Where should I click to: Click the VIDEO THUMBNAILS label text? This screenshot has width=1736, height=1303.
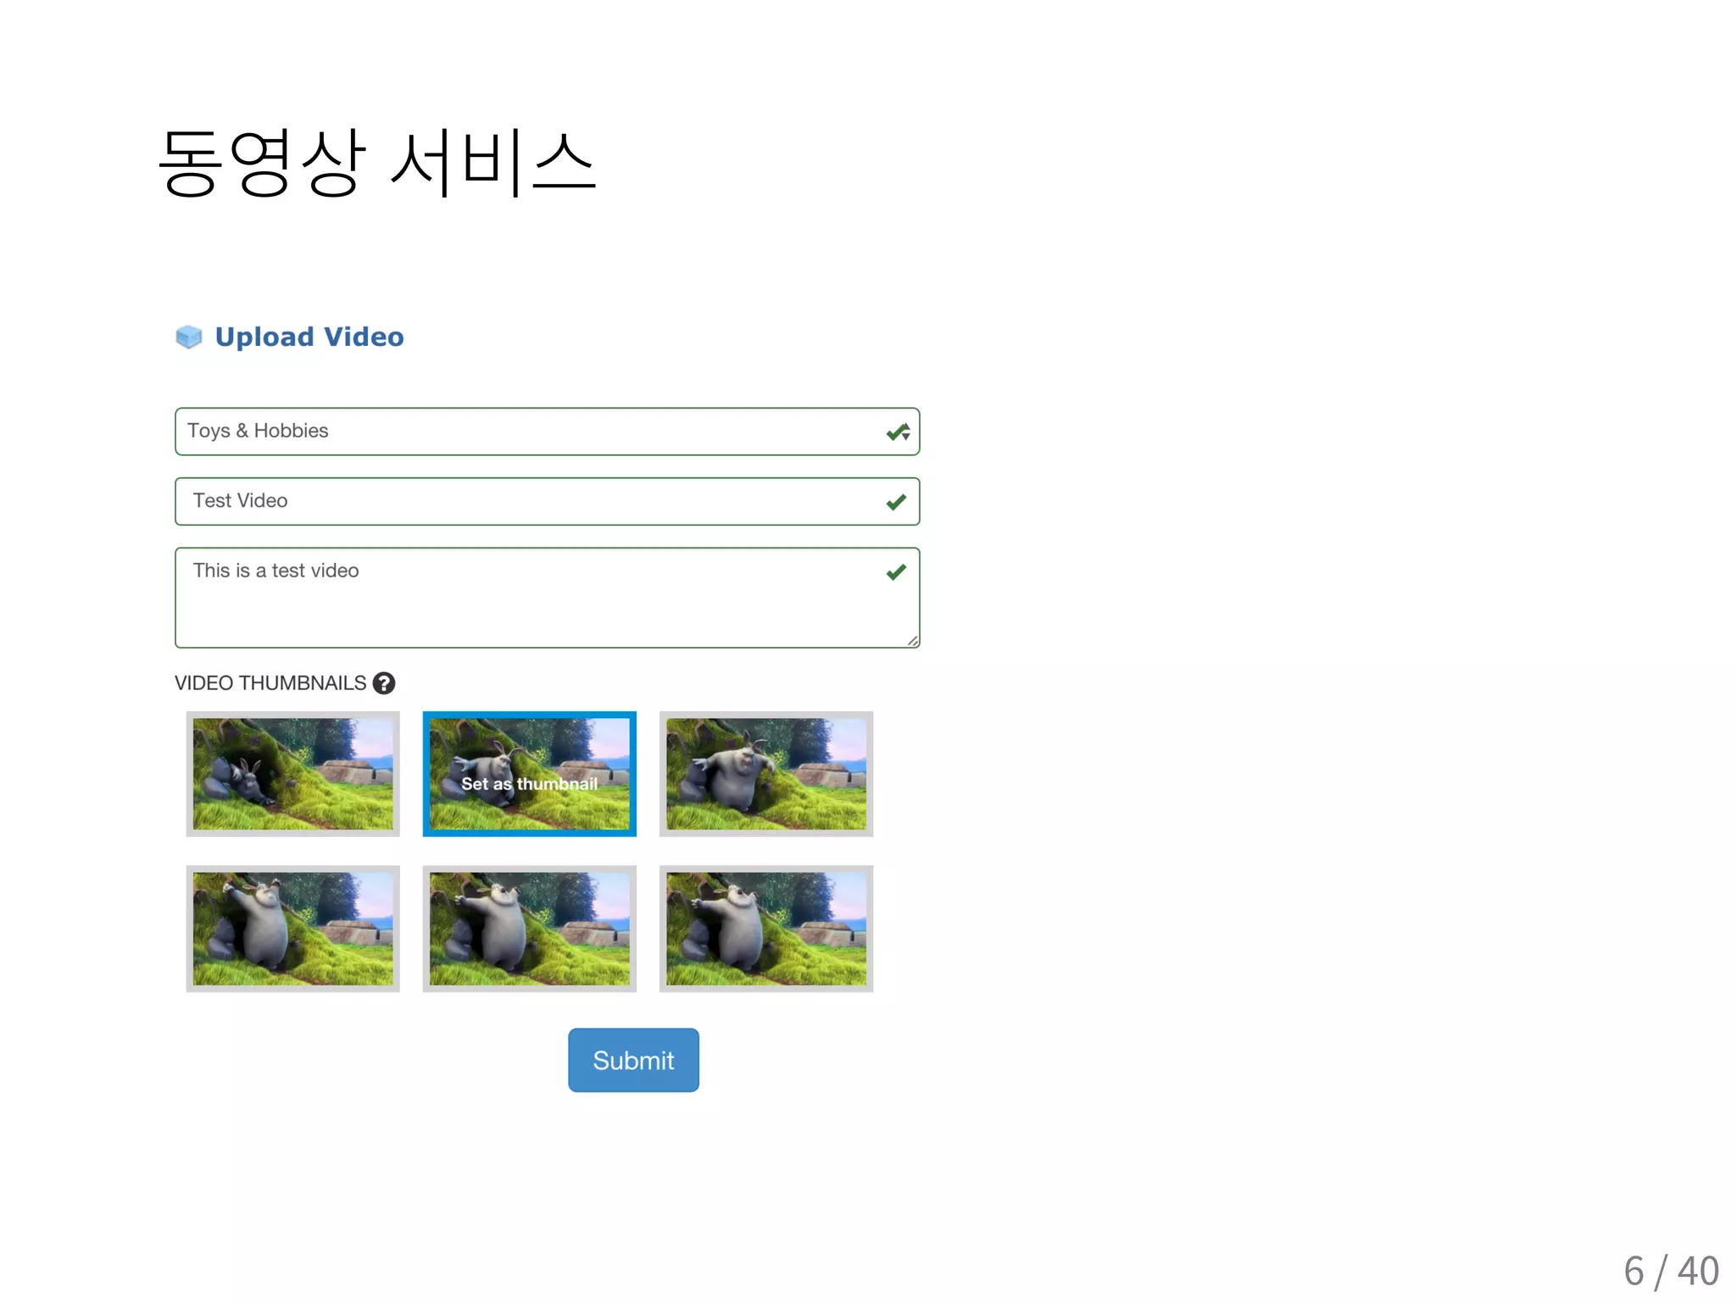click(x=270, y=683)
